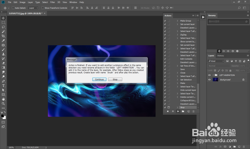Click Continue in the Message dialog

pyautogui.click(x=99, y=79)
